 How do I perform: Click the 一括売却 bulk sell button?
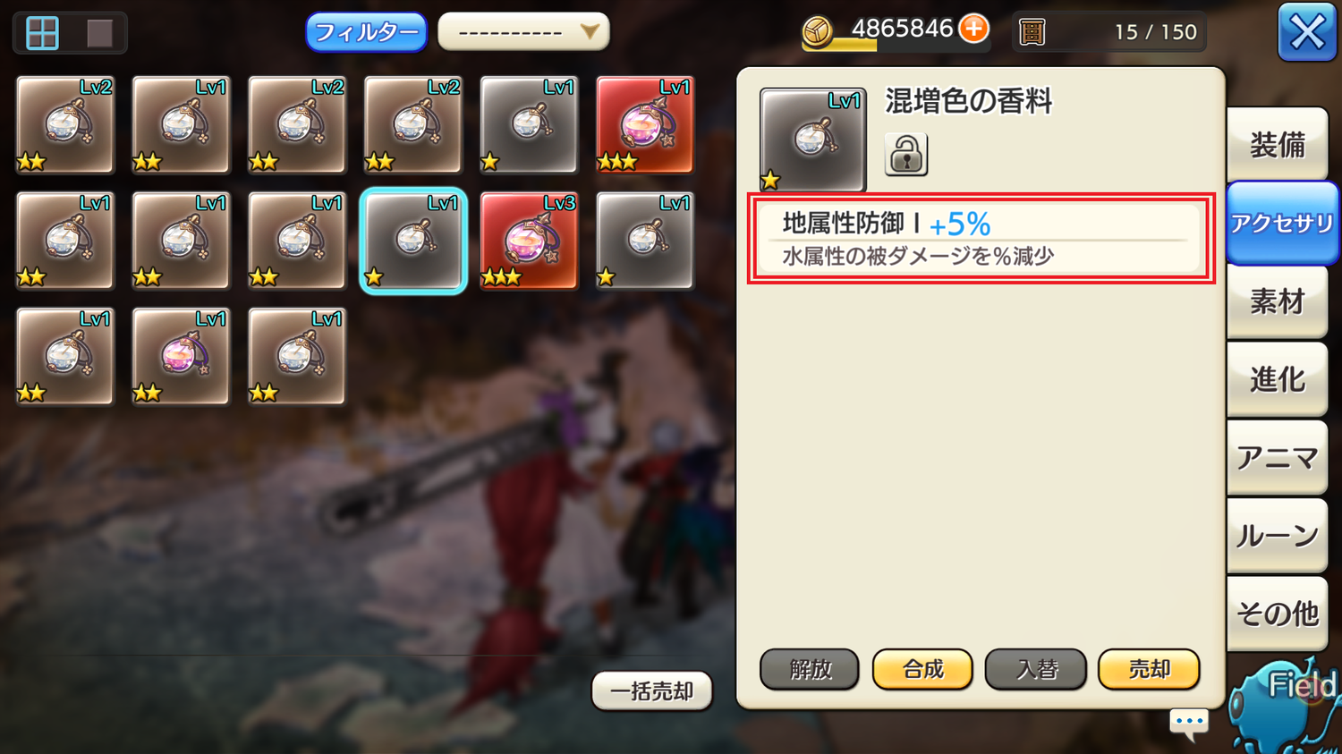pos(651,690)
